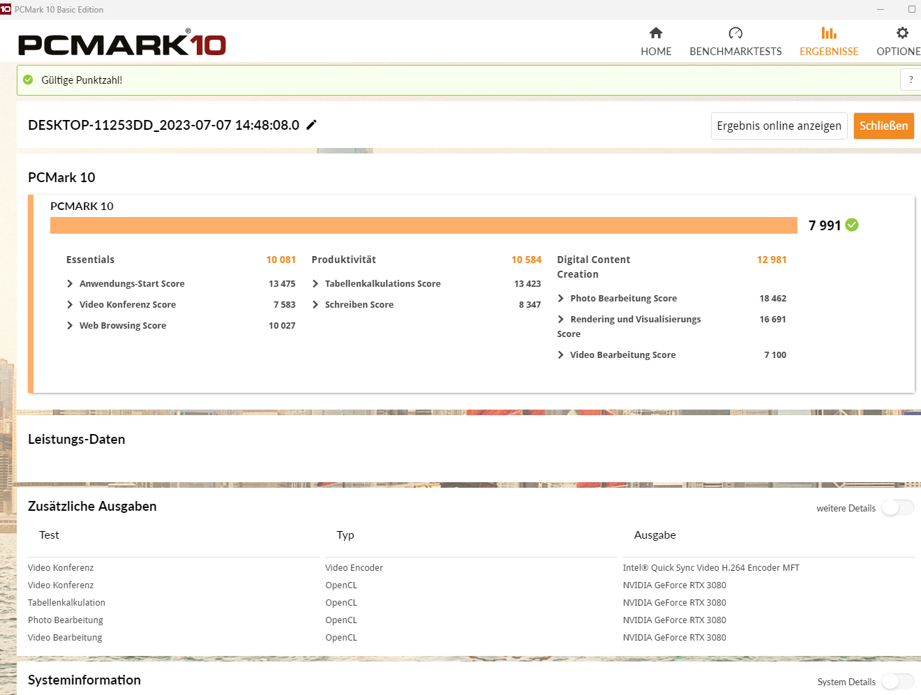Image resolution: width=921 pixels, height=695 pixels.
Task: Click the PCMark 10 logo
Action: [x=122, y=43]
